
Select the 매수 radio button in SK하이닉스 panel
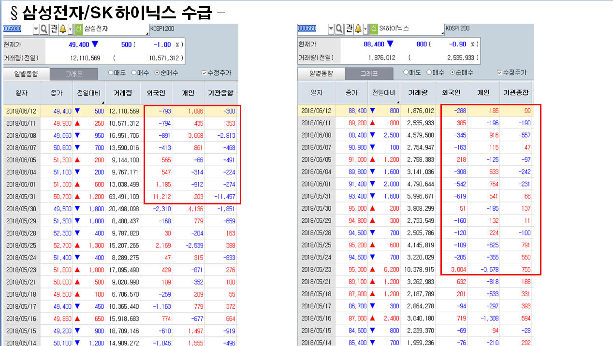(429, 72)
